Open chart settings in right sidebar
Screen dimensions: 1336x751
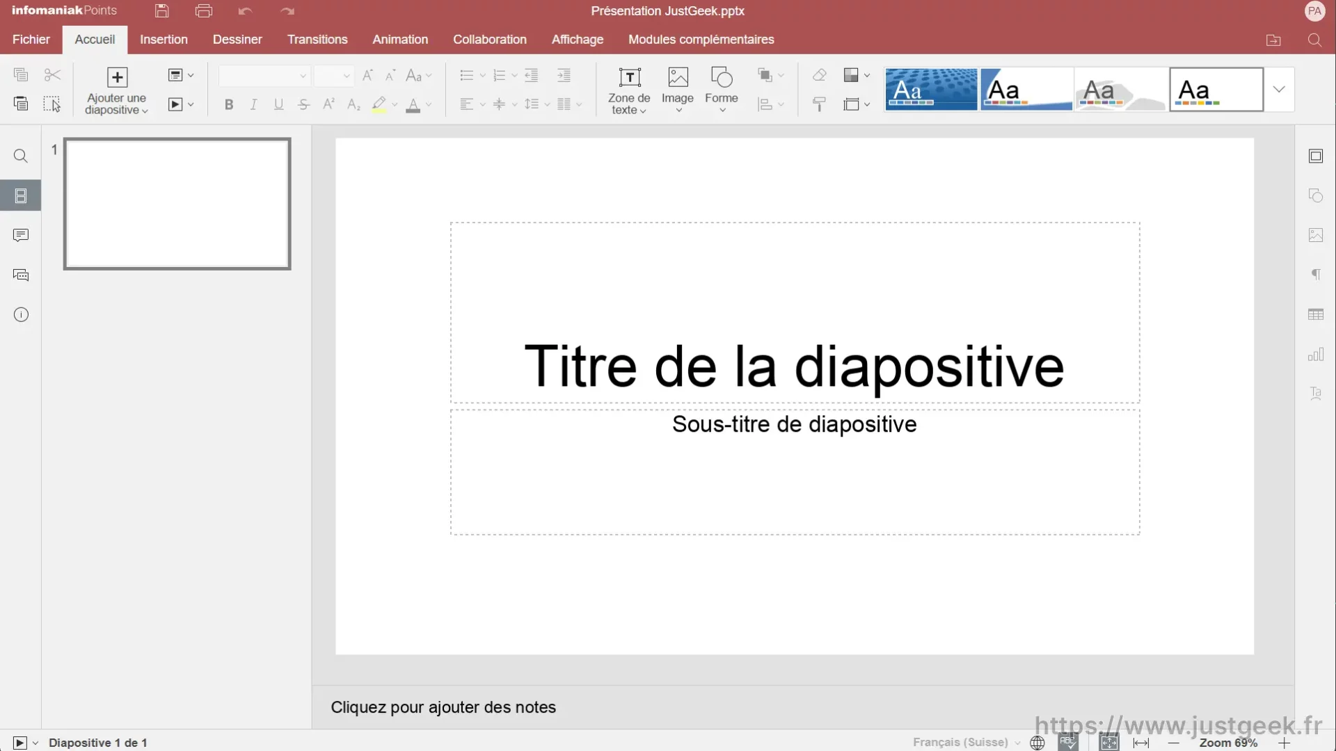coord(1316,355)
